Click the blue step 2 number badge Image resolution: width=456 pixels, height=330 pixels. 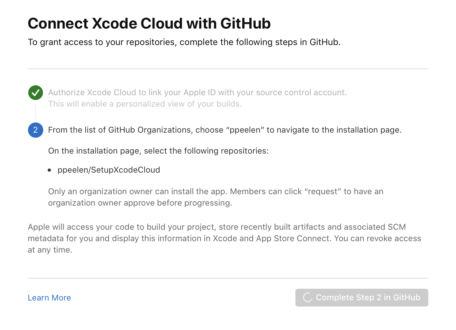pos(36,130)
